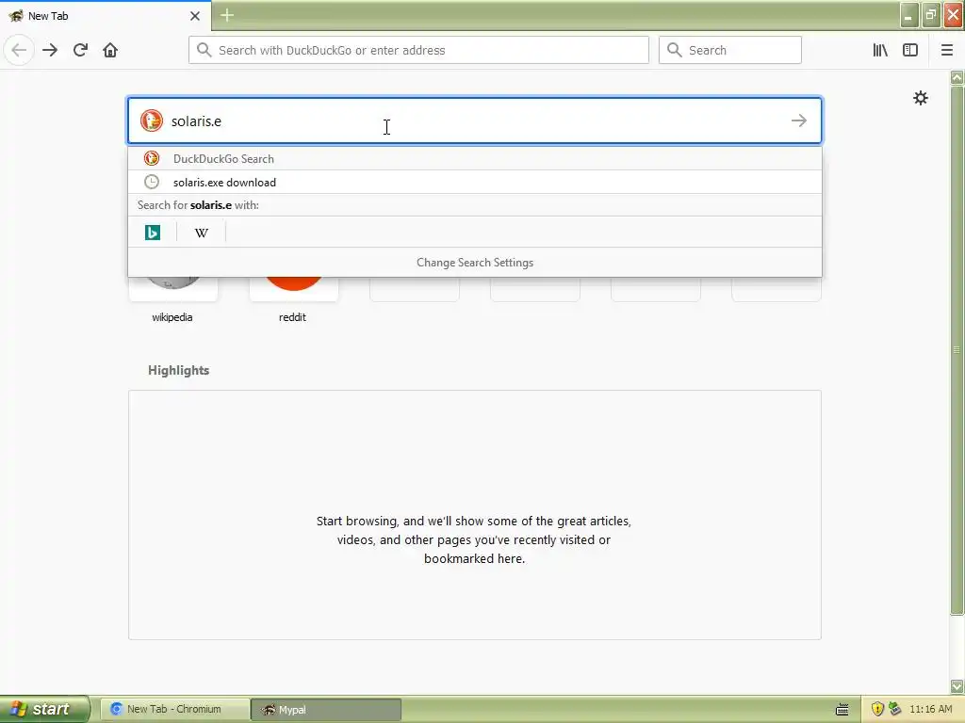The image size is (965, 723).
Task: Go back using the back arrow
Action: [19, 50]
